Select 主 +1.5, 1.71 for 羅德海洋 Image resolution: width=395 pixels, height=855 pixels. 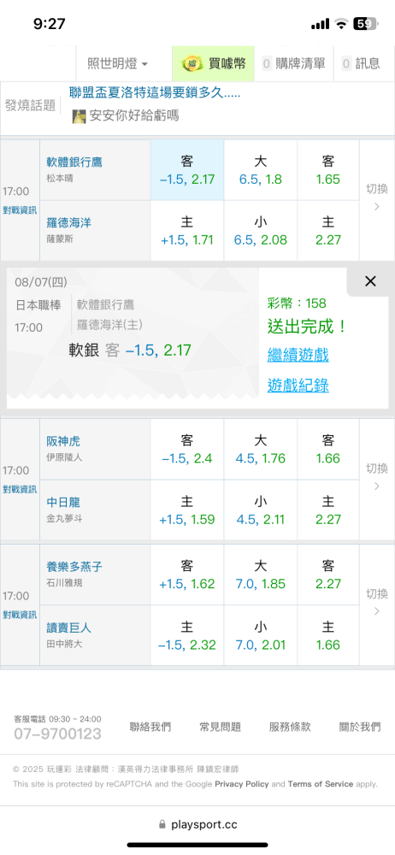point(187,231)
